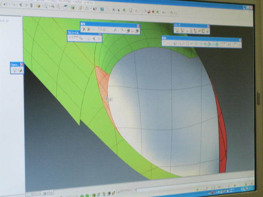263x197 pixels.
Task: Click the shaded cube icon in Open toolbar
Action: click(x=20, y=70)
